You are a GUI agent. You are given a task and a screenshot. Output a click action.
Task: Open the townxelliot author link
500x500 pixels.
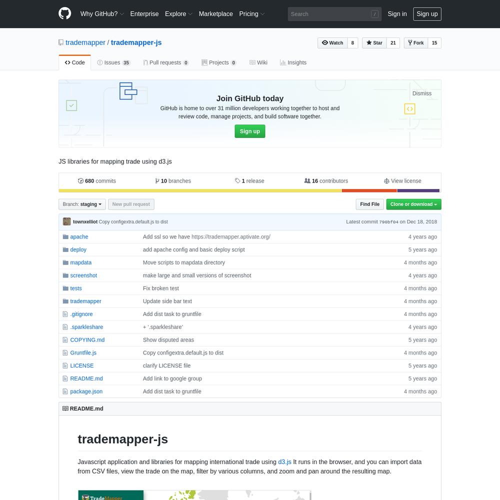(85, 221)
